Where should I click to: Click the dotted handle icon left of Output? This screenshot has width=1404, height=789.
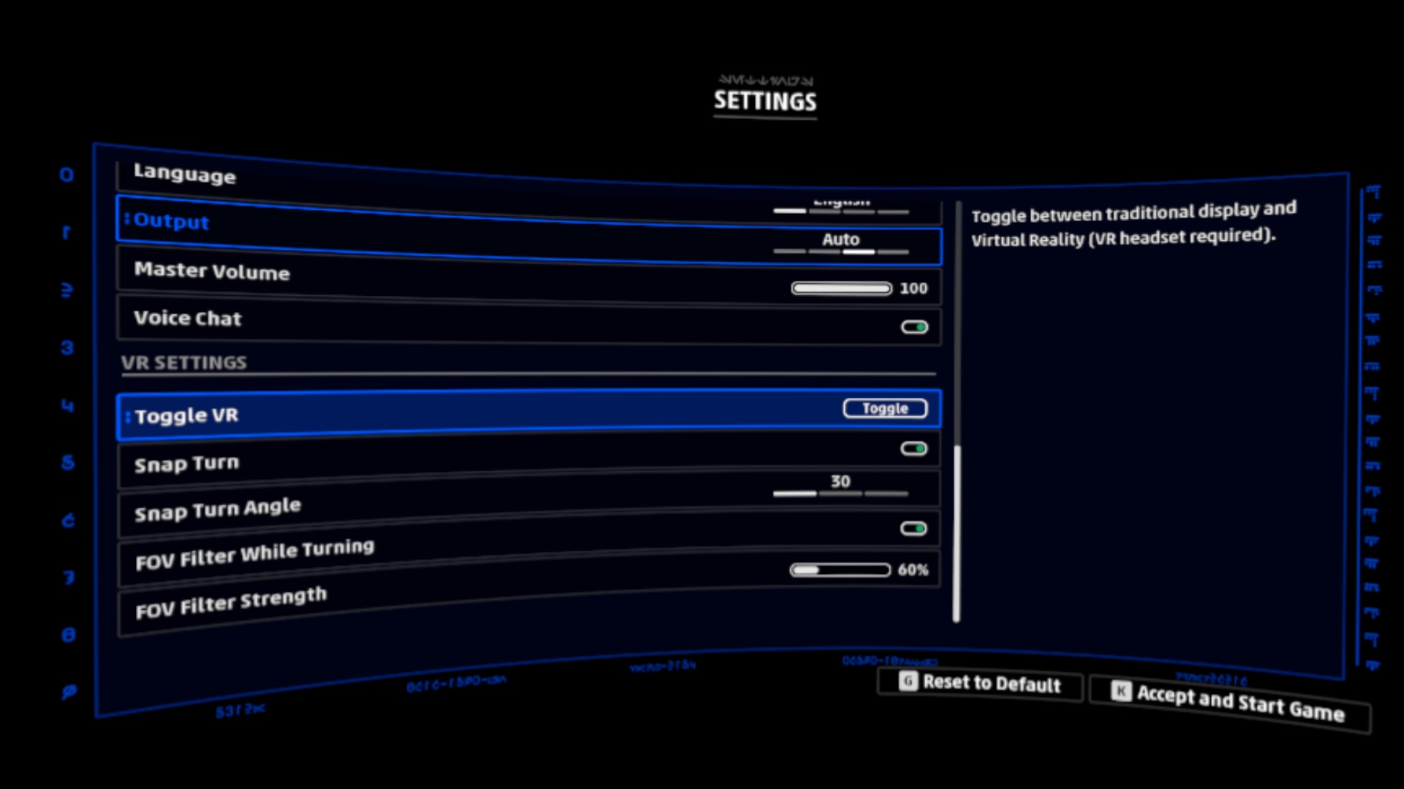(127, 218)
